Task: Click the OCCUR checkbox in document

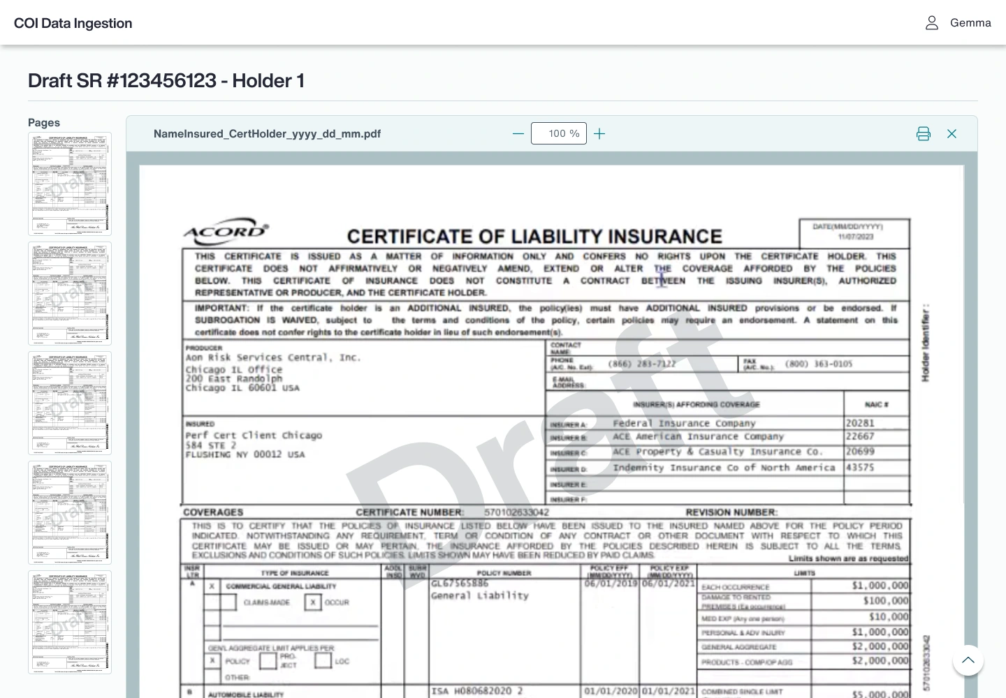Action: [x=313, y=602]
